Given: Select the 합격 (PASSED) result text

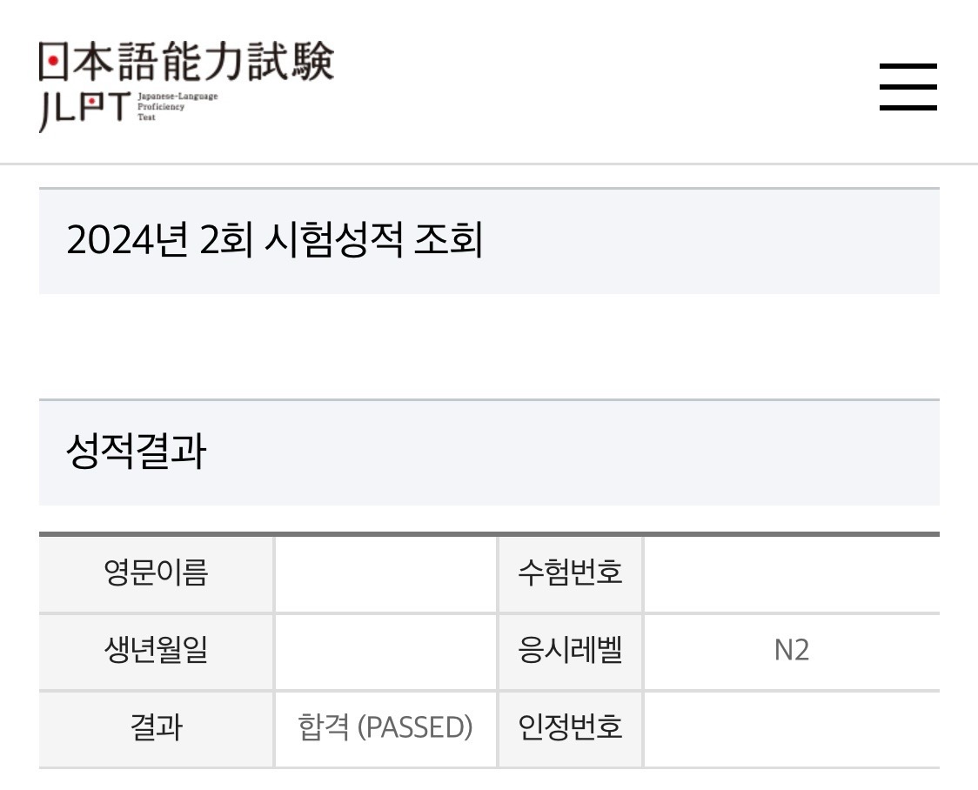Looking at the screenshot, I should [385, 727].
